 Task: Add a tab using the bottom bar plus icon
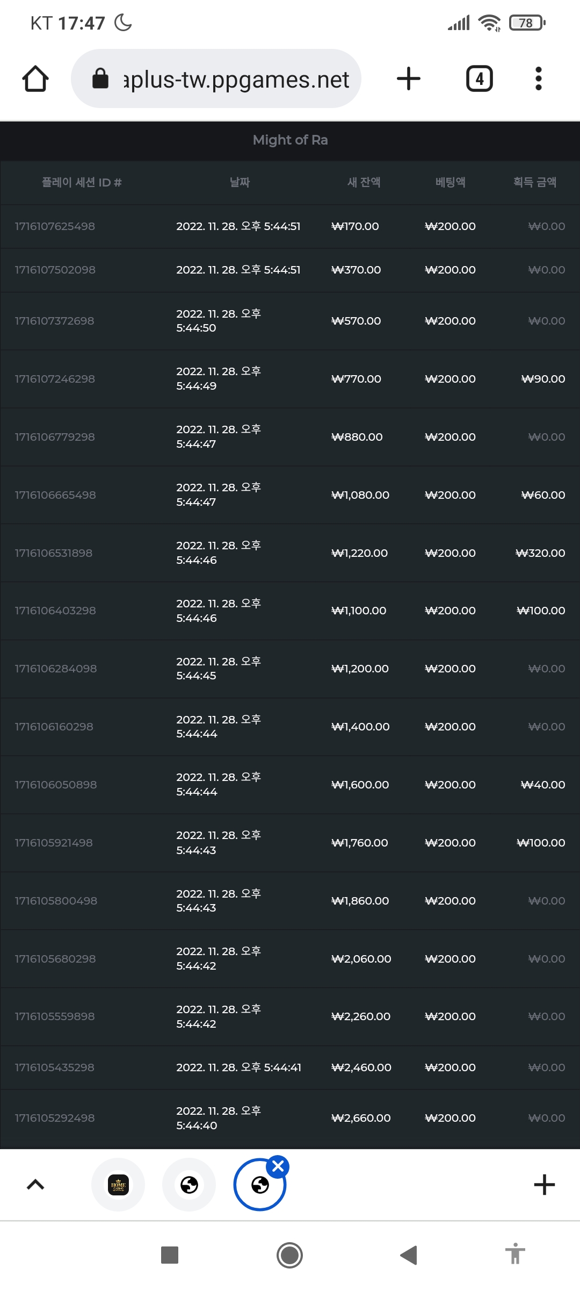click(544, 1185)
